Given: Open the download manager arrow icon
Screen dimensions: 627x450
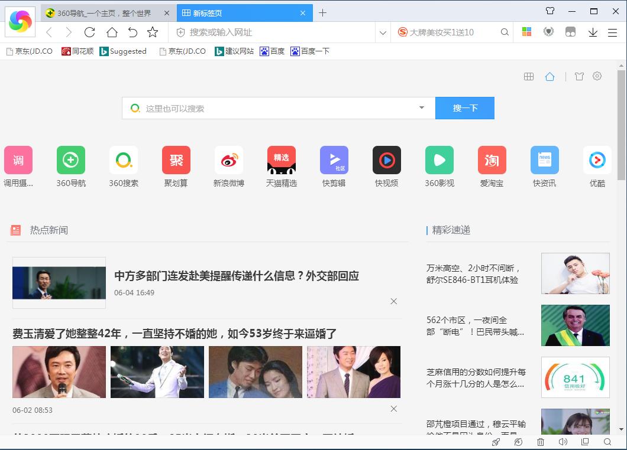Looking at the screenshot, I should point(593,33).
